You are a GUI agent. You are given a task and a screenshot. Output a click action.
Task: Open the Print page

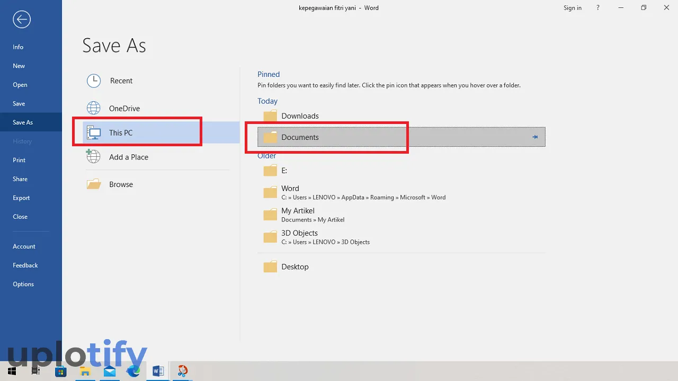click(19, 160)
